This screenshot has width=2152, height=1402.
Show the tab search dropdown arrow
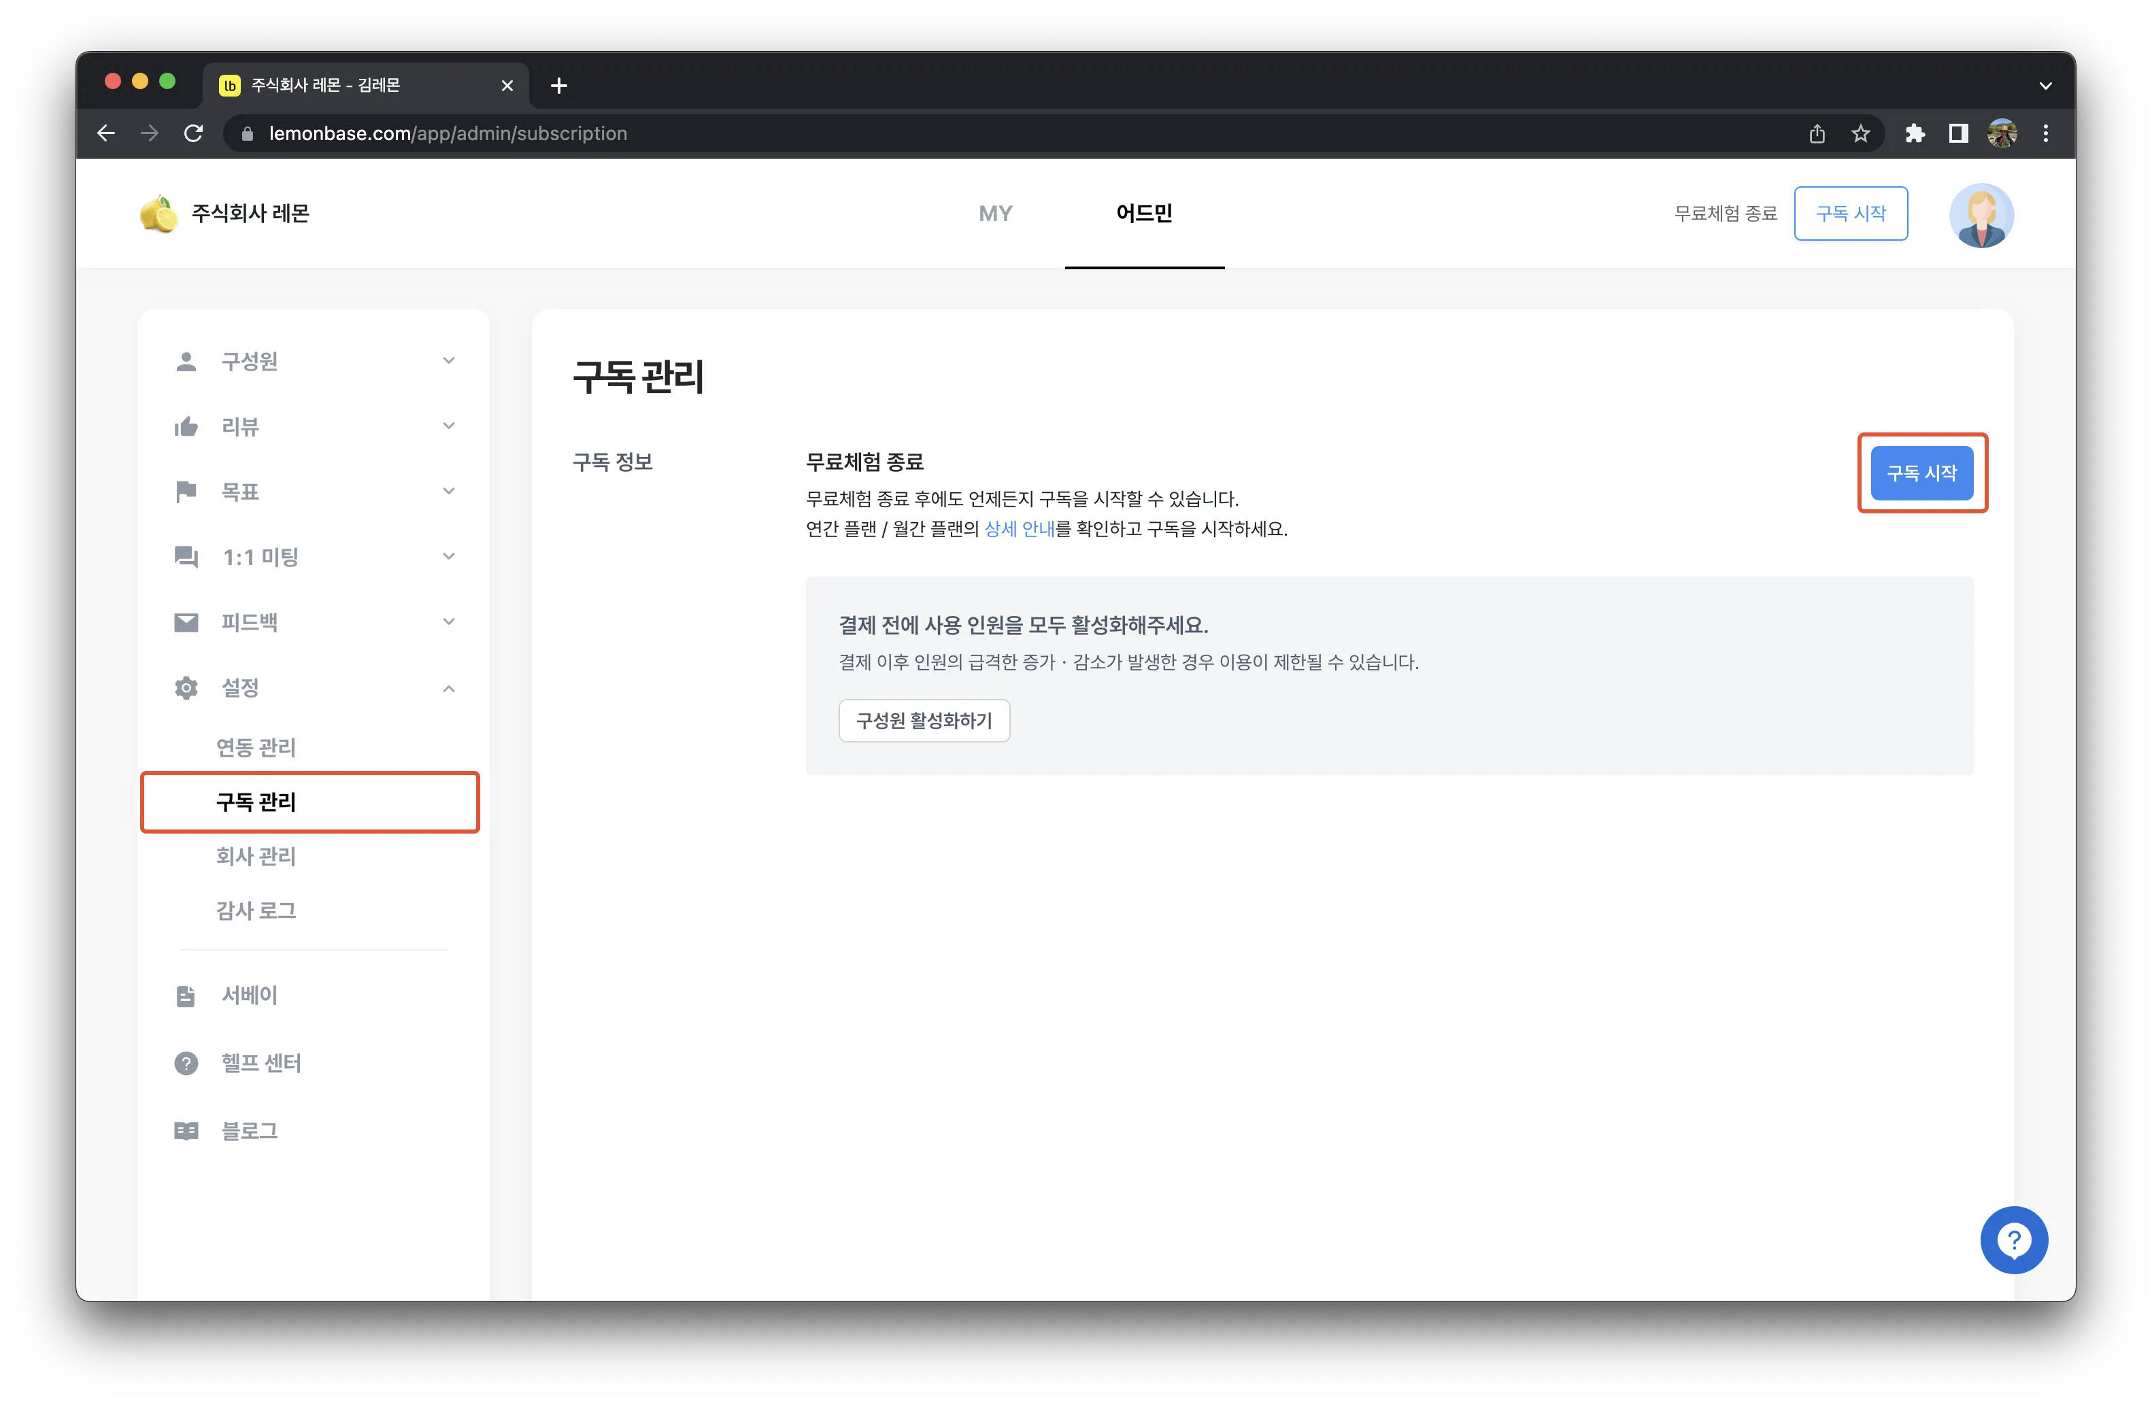pyautogui.click(x=2045, y=86)
